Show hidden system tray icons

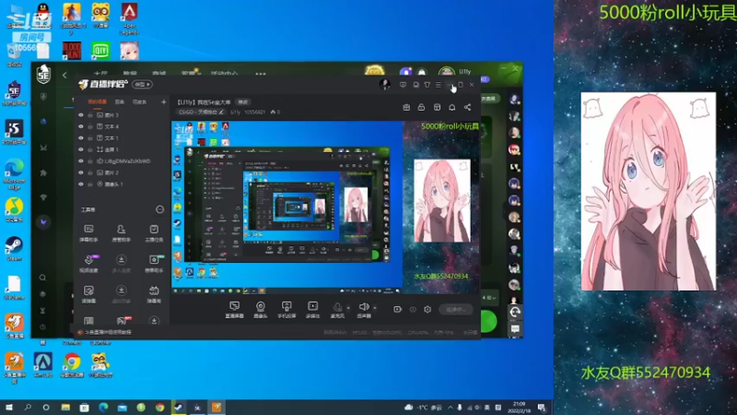450,408
